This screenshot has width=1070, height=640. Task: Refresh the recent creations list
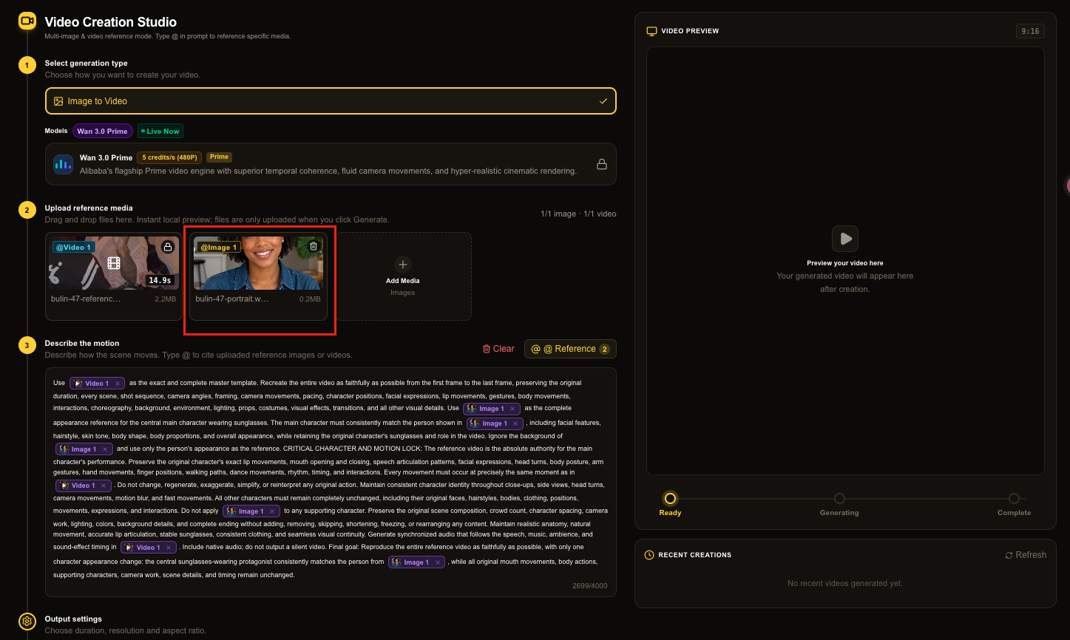point(1026,555)
